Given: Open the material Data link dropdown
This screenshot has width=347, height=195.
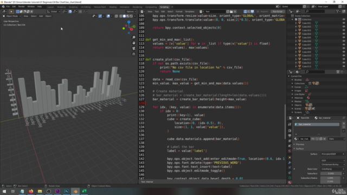Looking at the screenshot, I should tap(336, 139).
